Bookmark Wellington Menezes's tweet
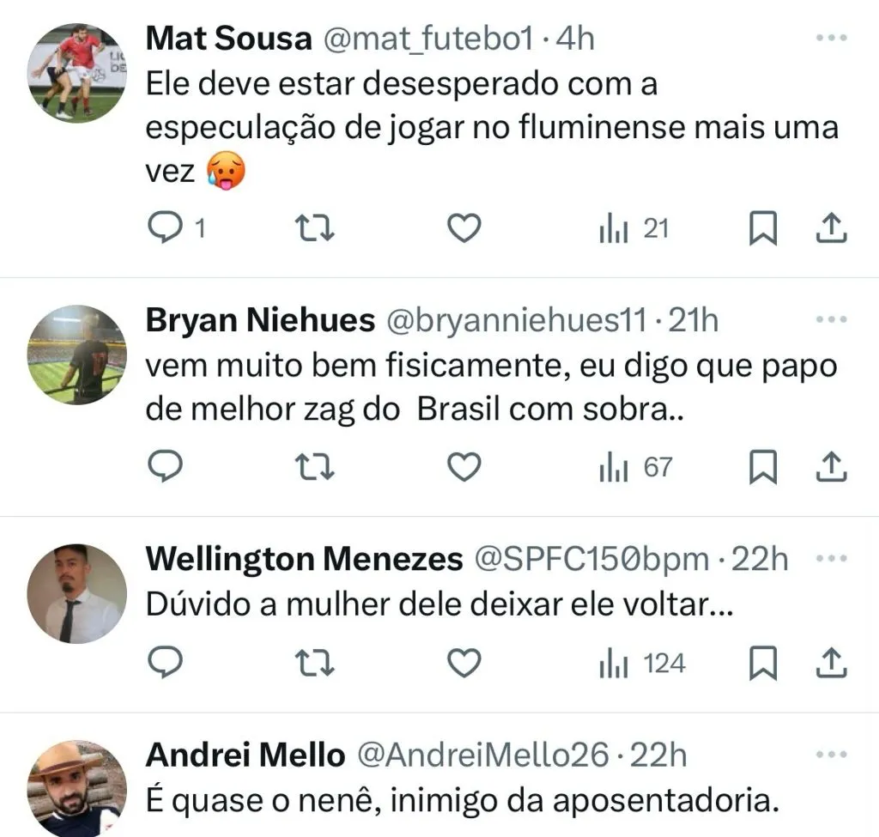Image resolution: width=879 pixels, height=837 pixels. 762,663
